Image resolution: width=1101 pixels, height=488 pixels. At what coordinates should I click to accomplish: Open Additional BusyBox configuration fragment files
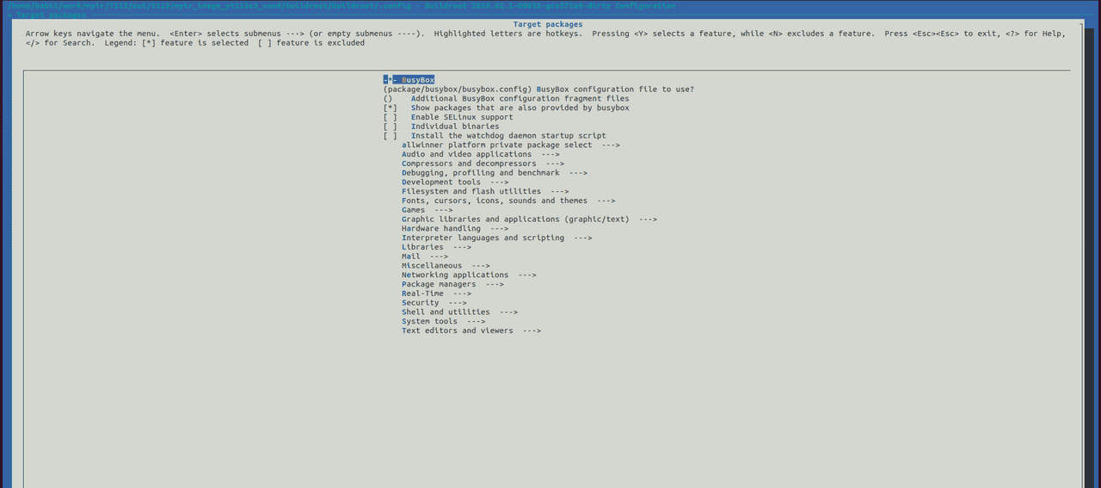point(506,99)
